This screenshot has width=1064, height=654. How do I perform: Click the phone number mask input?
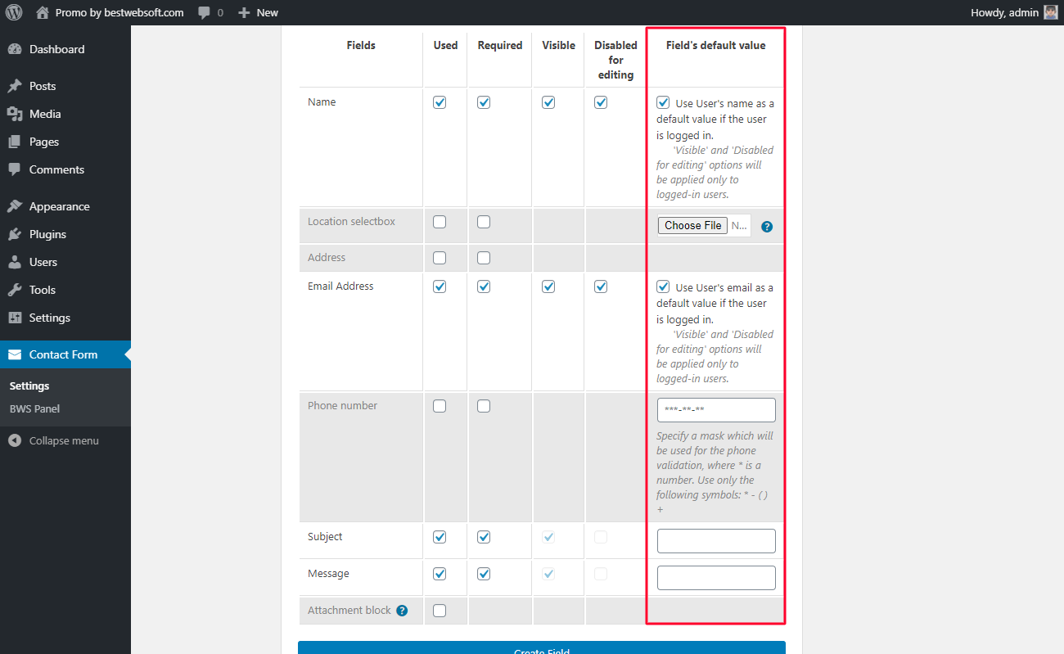(x=716, y=410)
